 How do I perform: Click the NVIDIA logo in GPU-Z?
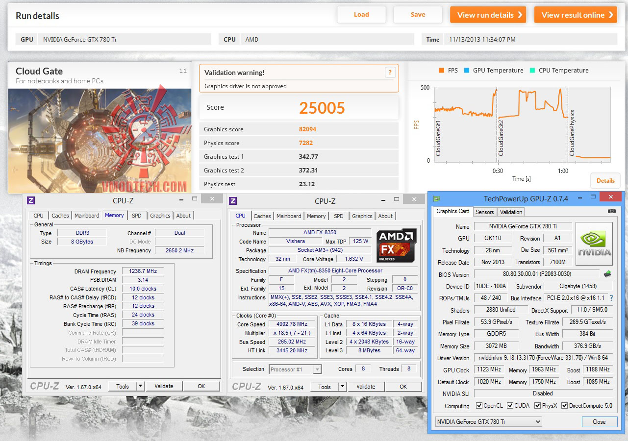pyautogui.click(x=594, y=244)
